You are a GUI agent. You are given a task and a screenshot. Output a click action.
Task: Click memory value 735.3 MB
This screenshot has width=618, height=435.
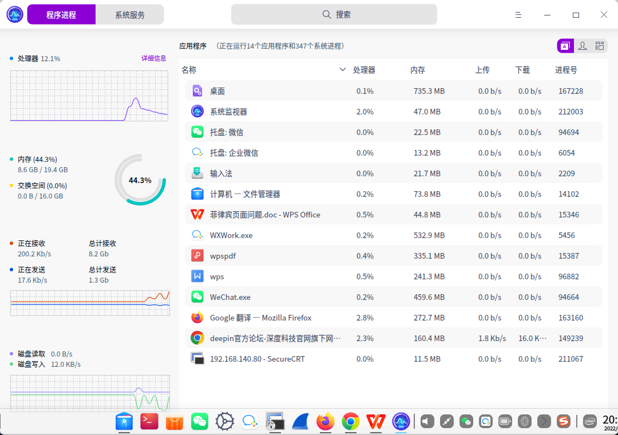(429, 91)
